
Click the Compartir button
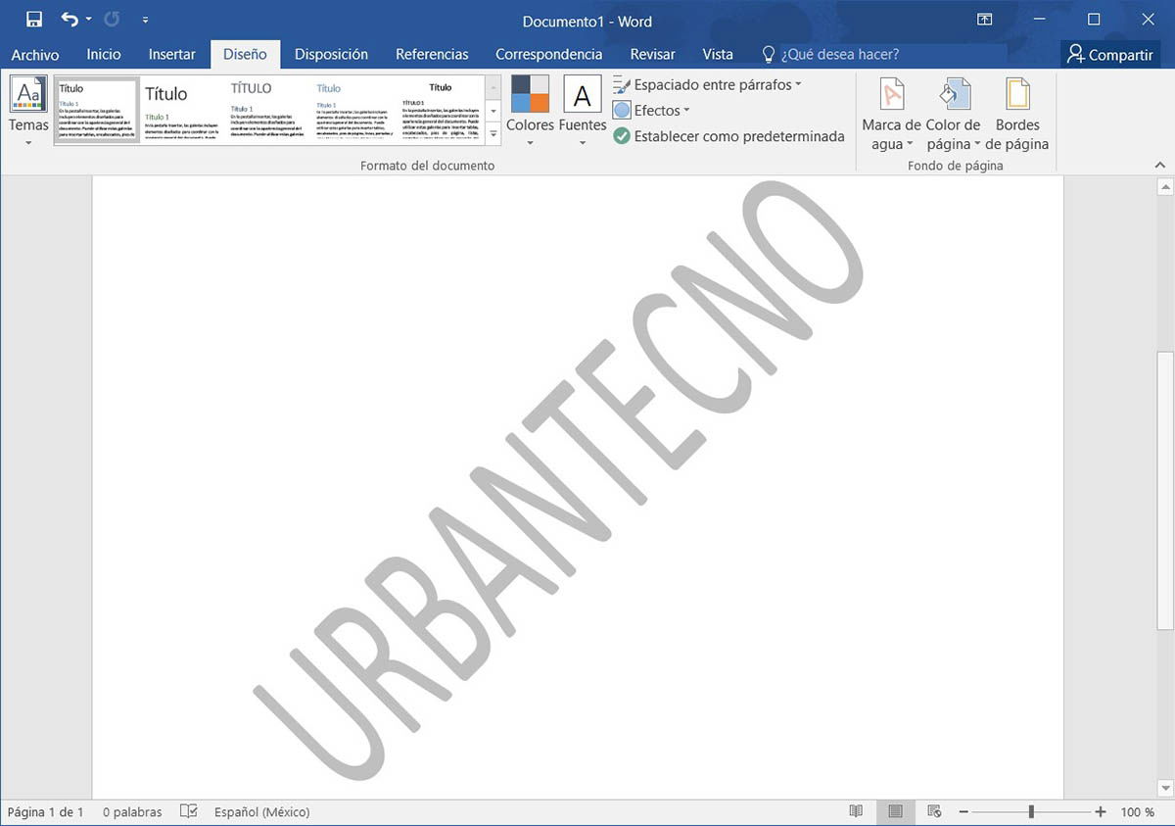click(x=1109, y=54)
